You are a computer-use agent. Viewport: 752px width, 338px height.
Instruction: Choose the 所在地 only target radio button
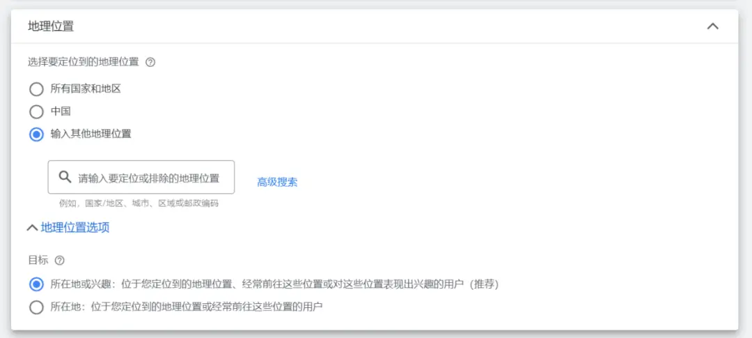36,307
